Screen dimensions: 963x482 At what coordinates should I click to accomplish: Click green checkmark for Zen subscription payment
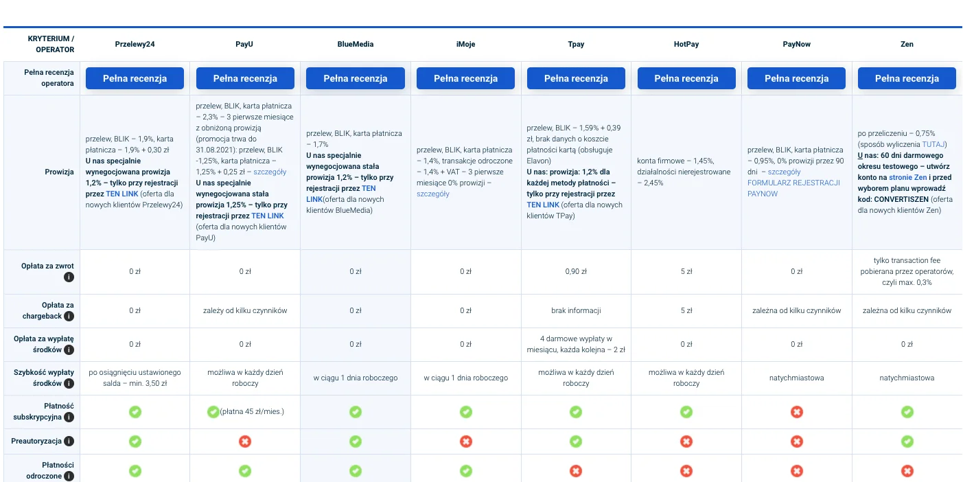coord(907,412)
